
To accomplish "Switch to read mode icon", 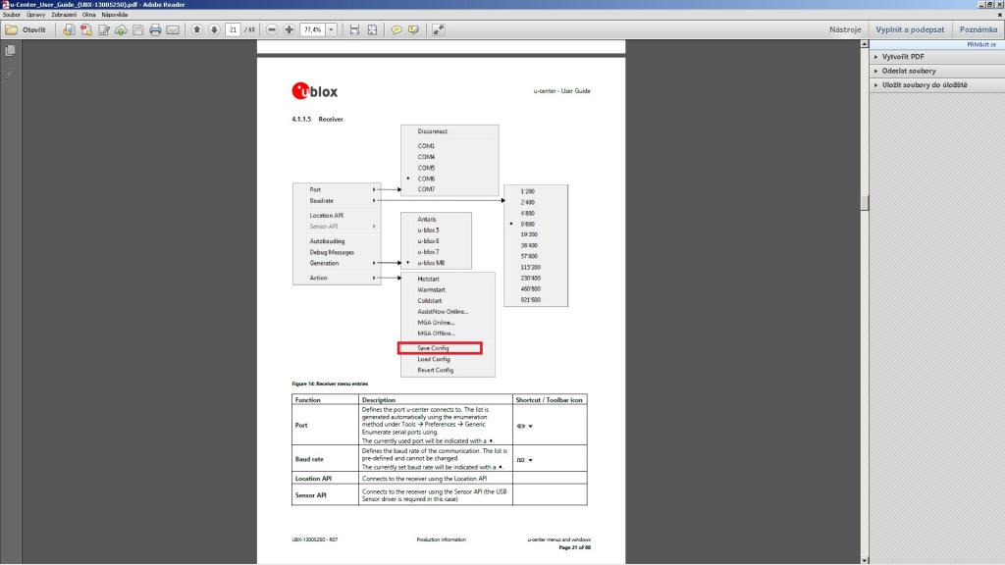I will (438, 29).
